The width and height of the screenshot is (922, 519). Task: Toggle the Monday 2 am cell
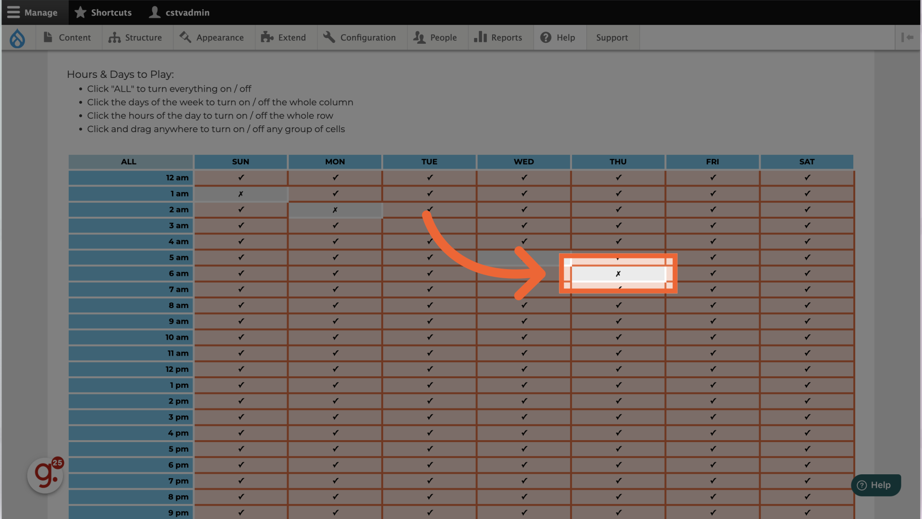(335, 210)
